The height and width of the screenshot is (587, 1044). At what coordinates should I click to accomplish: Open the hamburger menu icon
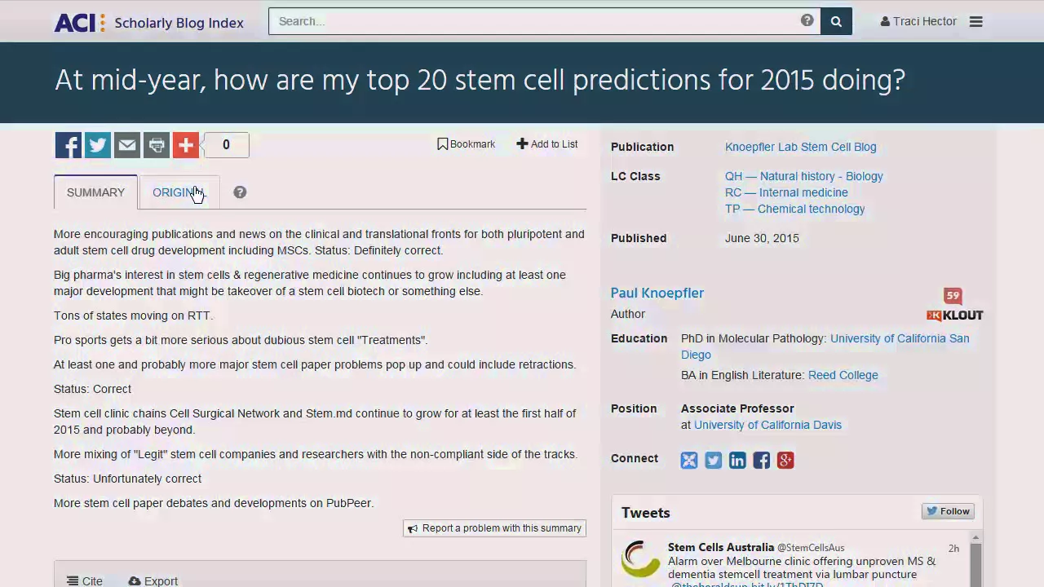pos(975,22)
